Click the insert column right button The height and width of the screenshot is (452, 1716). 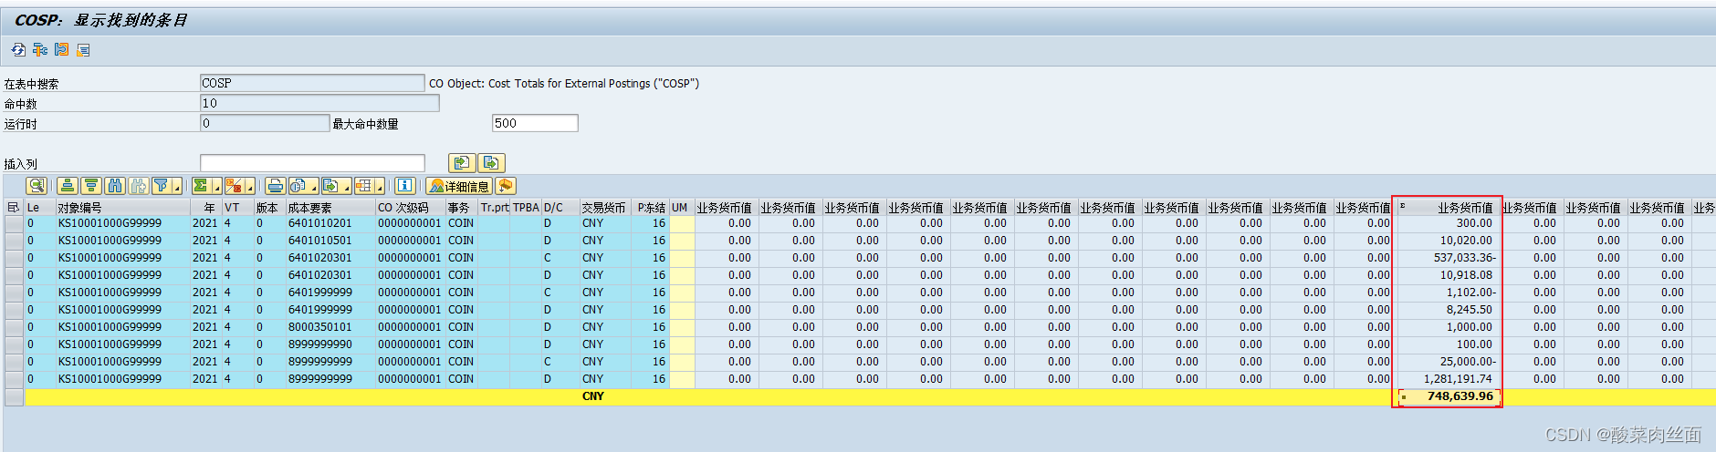point(492,162)
